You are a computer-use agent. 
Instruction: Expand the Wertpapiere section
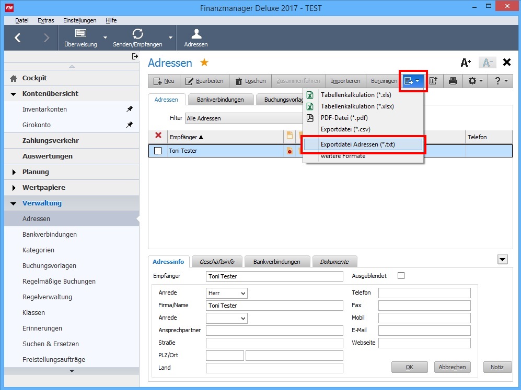coord(14,188)
